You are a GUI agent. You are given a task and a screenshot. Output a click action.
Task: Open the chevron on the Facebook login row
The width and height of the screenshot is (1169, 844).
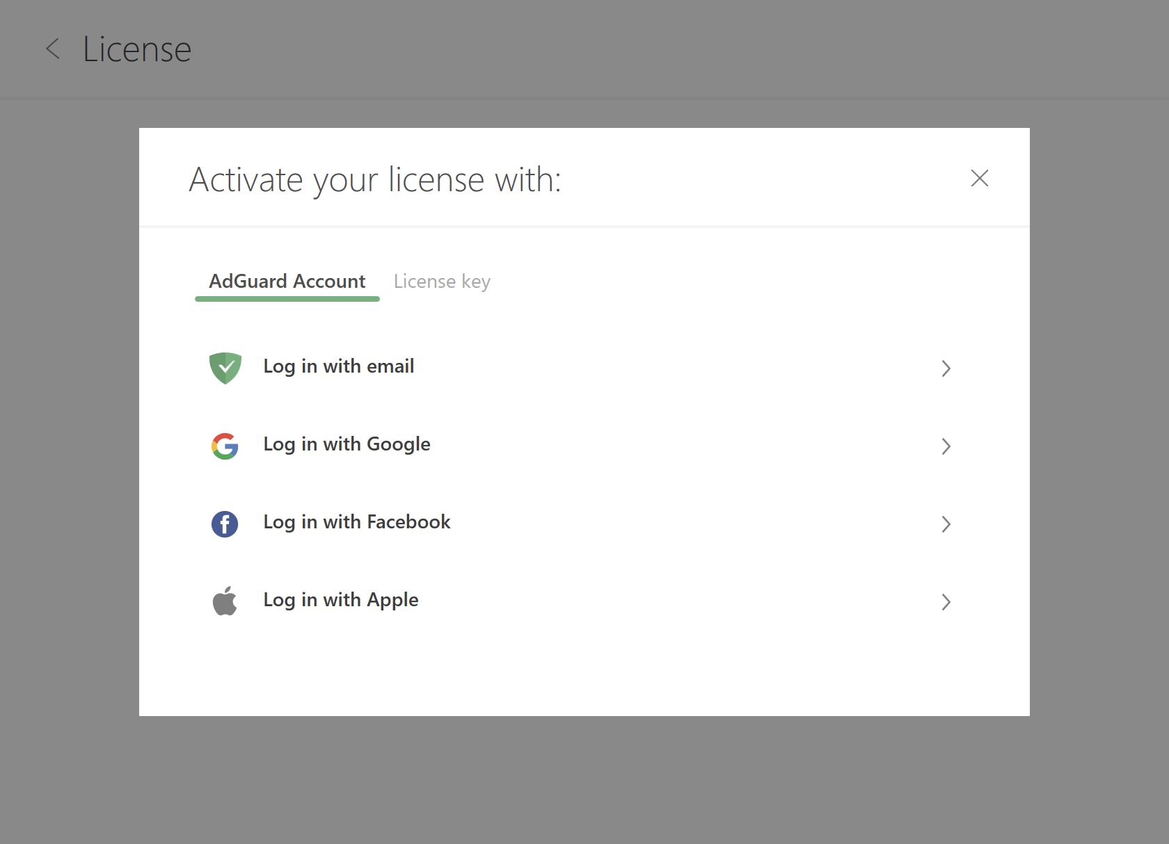[946, 524]
